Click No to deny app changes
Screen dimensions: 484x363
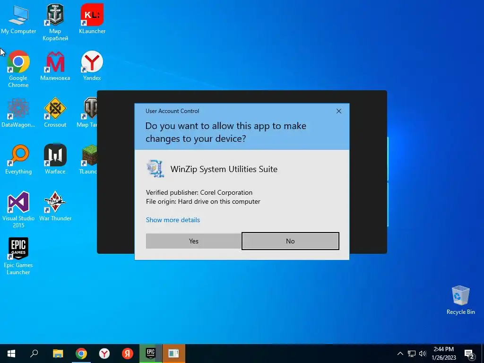[290, 241]
